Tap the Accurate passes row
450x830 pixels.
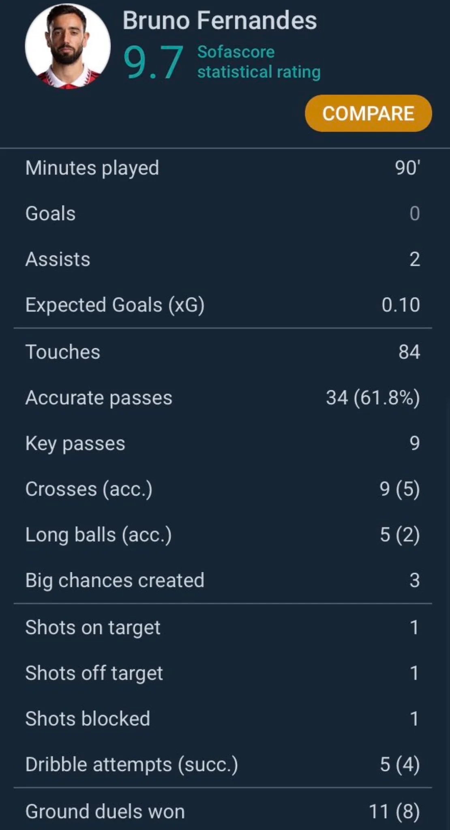(223, 398)
